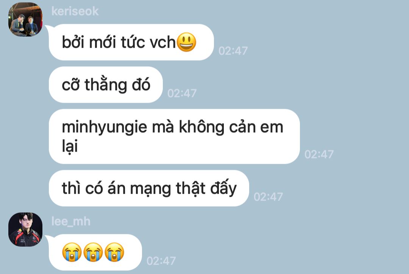
Task: Click the timestamp beside 'bởi mới tức vch'
Action: (233, 51)
